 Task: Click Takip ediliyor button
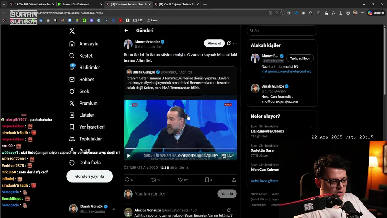[300, 58]
